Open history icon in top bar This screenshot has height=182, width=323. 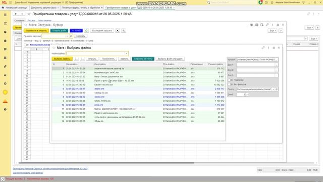point(266,3)
